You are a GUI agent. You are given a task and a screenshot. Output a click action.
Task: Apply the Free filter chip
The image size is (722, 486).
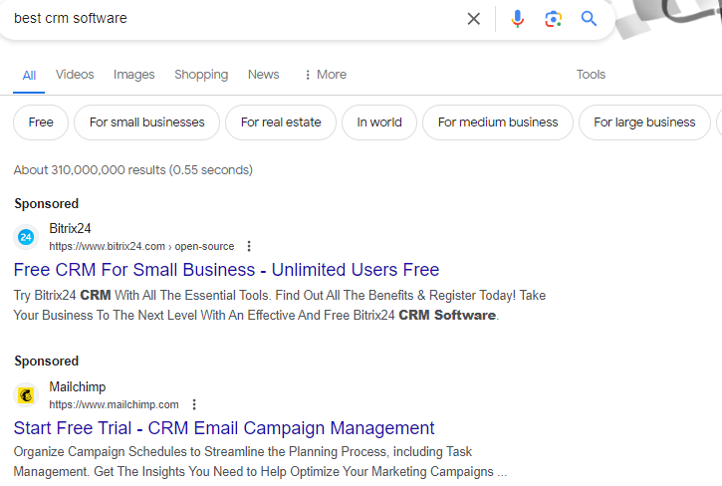pyautogui.click(x=41, y=122)
